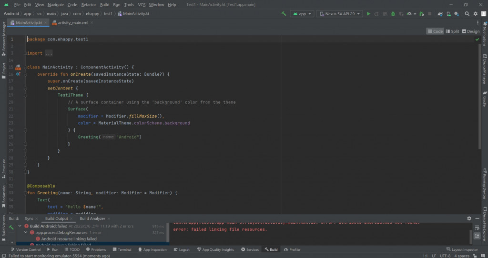Image resolution: width=488 pixels, height=258 pixels.
Task: Open the app run configuration dropdown
Action: point(302,14)
